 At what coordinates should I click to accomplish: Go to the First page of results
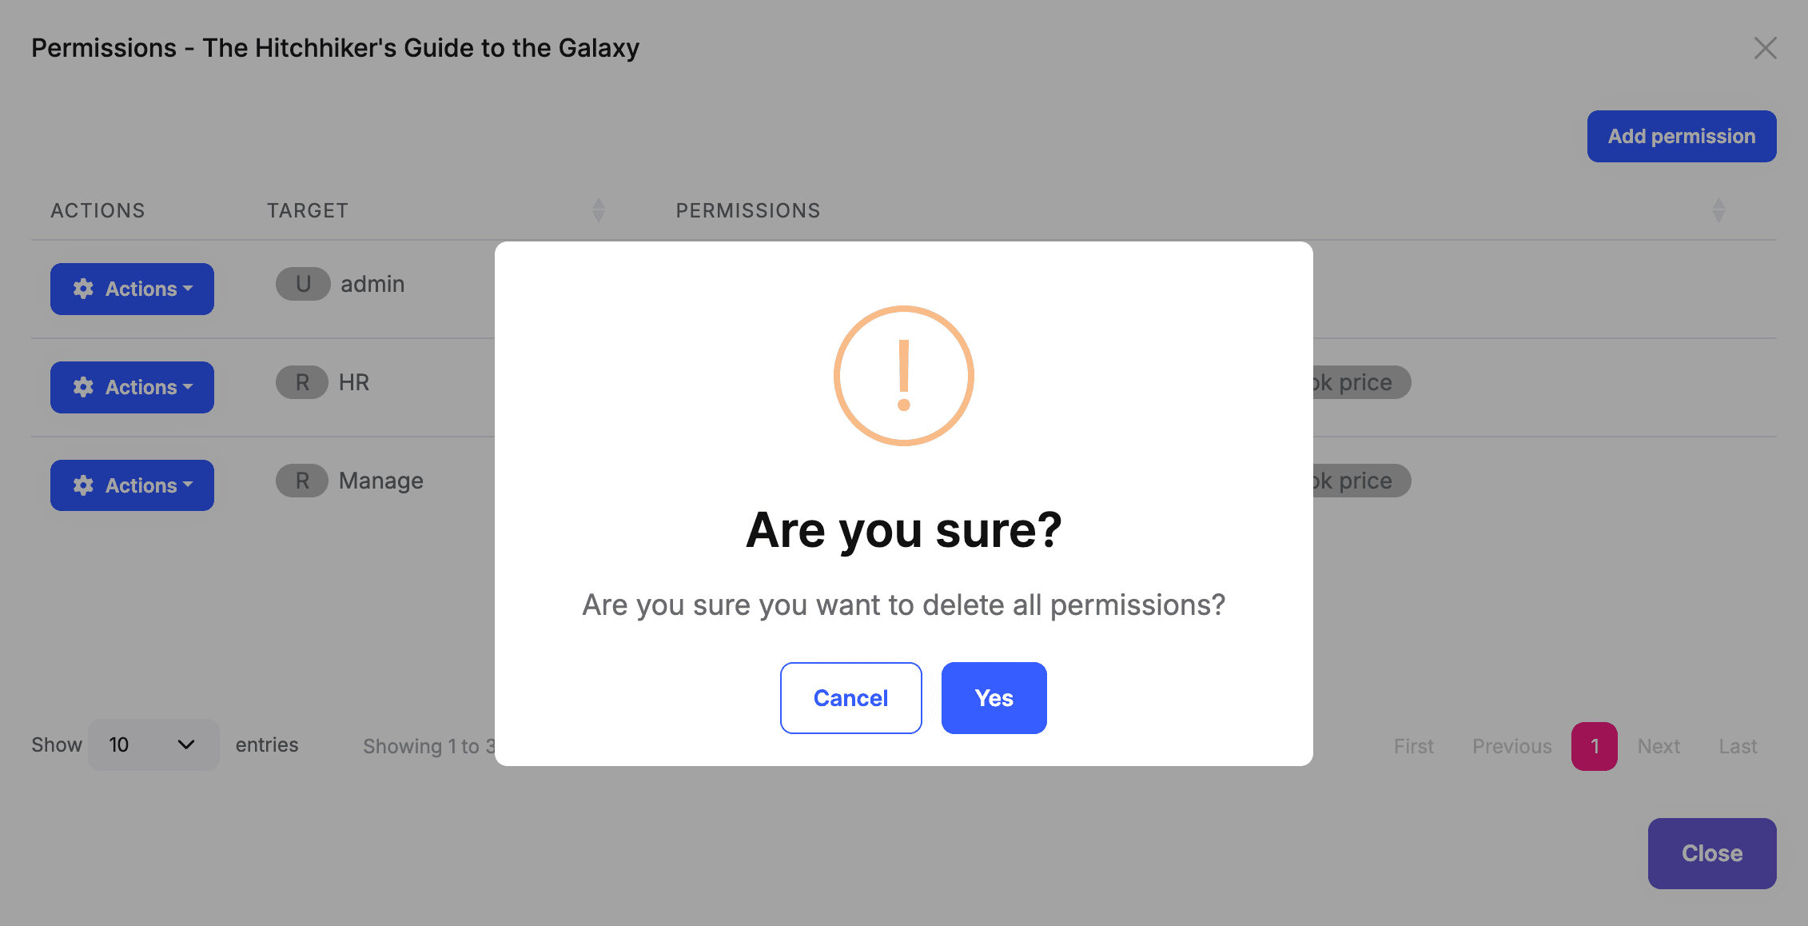[x=1413, y=745]
